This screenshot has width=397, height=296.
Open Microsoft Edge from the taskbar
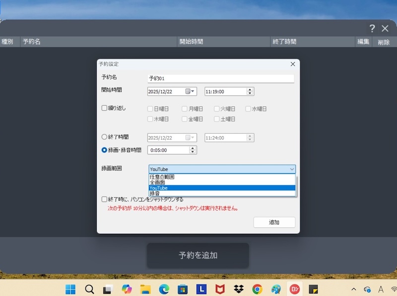click(x=164, y=289)
